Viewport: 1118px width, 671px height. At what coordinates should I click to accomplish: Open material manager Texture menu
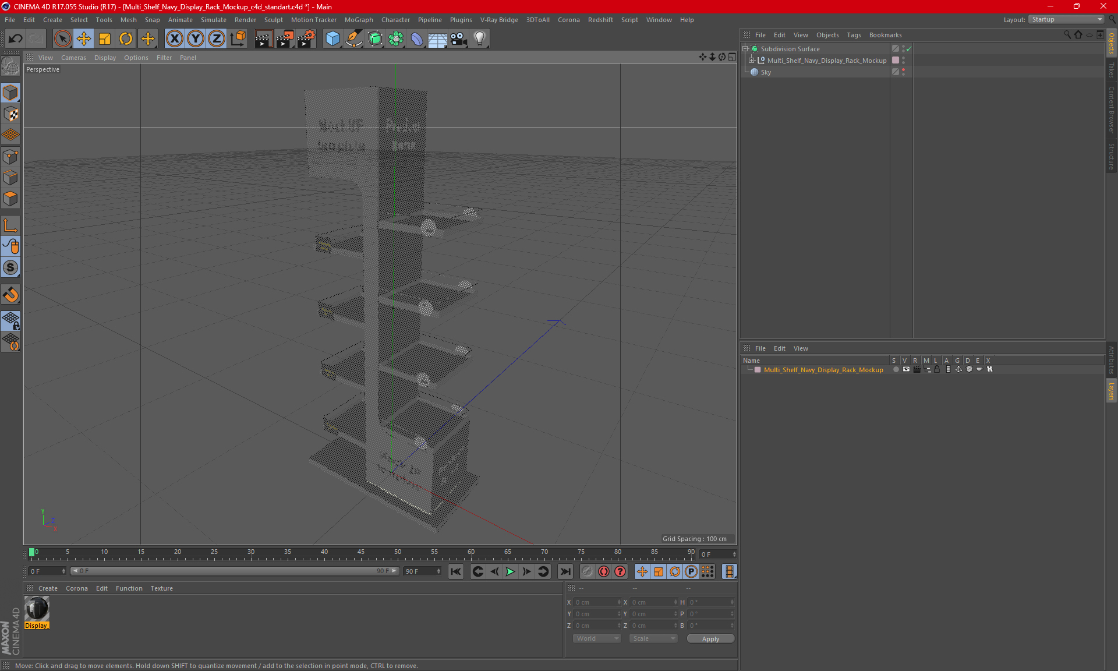point(161,588)
